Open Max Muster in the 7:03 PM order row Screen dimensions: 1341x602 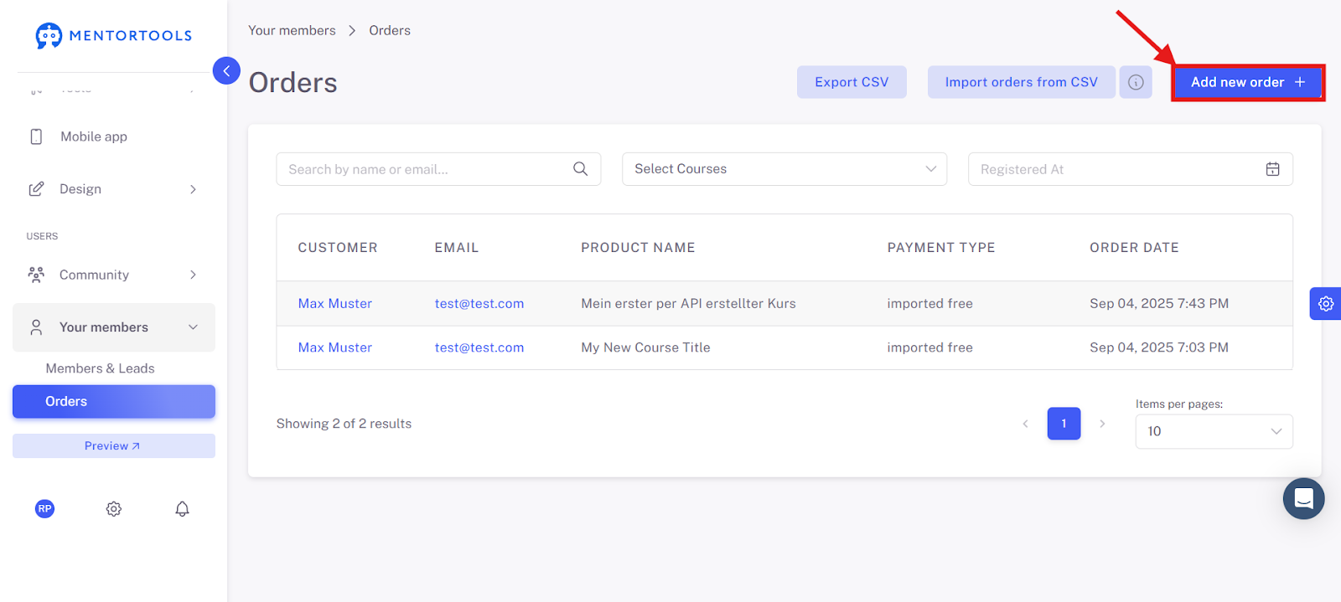pos(335,347)
